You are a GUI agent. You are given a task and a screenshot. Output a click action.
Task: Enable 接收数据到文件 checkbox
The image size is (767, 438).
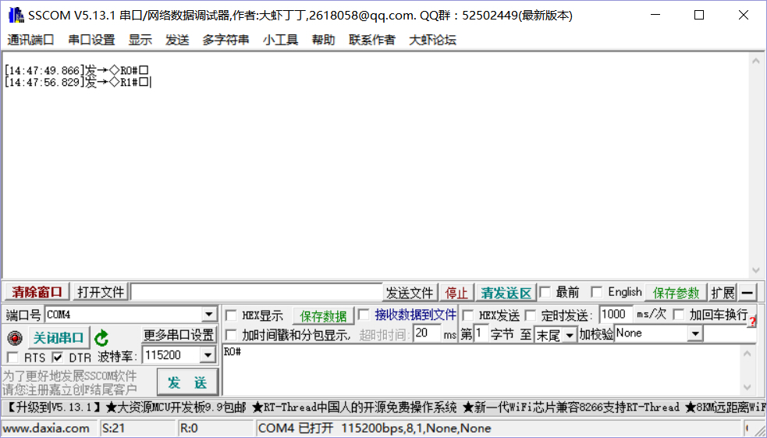(x=364, y=314)
